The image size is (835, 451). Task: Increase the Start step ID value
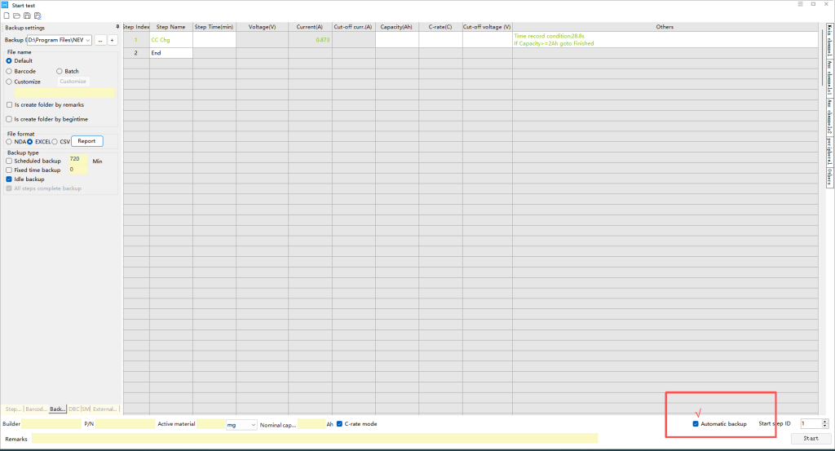coord(824,422)
